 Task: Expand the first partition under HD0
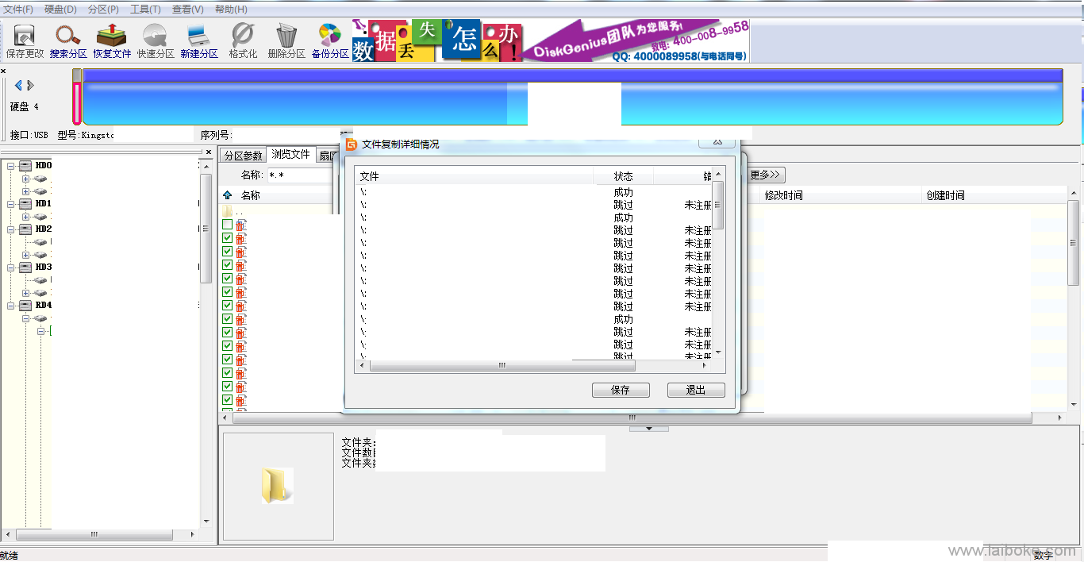pos(25,179)
